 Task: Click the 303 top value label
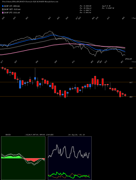pyautogui.click(x=123, y=18)
